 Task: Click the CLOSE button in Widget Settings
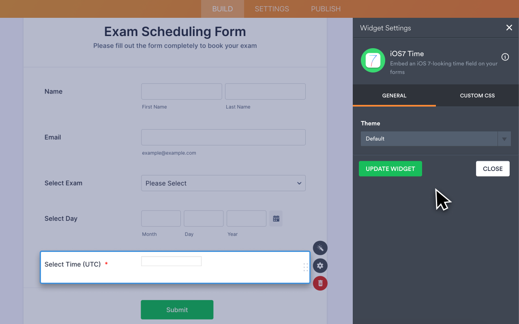click(x=493, y=168)
